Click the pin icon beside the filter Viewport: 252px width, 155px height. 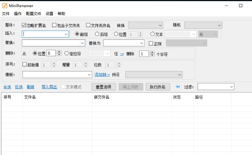pyautogui.click(x=178, y=87)
